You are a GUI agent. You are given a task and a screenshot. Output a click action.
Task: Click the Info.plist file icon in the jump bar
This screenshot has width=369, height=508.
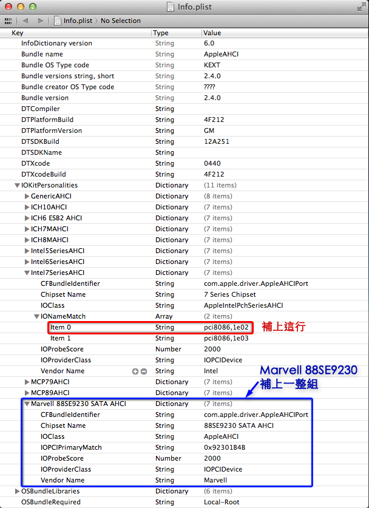click(x=58, y=21)
